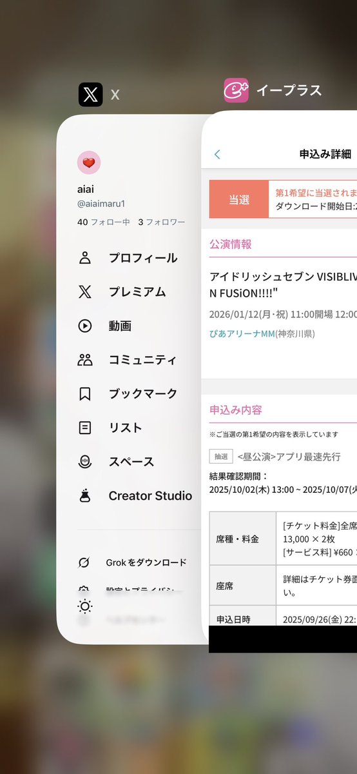Tap the @aiaimaru1 handle
The height and width of the screenshot is (774, 357).
click(x=101, y=203)
